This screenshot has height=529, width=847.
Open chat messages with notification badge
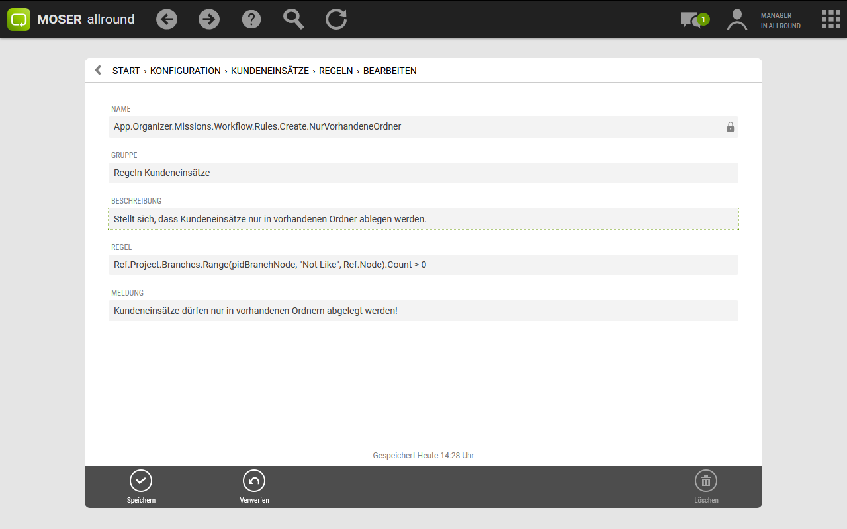click(x=693, y=20)
